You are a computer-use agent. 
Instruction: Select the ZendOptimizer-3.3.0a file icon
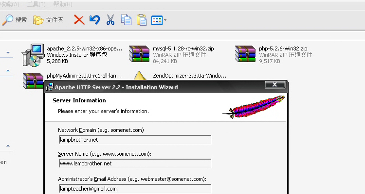[x=139, y=76]
